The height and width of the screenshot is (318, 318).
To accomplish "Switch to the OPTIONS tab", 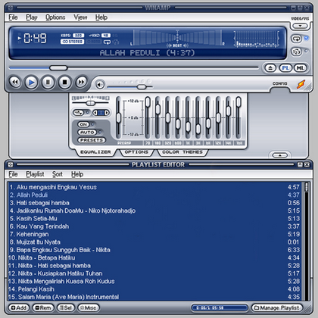I will click(136, 152).
